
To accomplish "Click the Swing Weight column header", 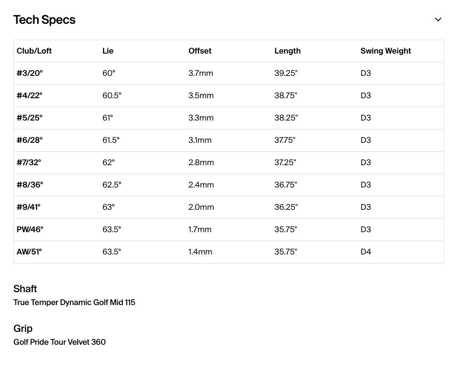I will (386, 51).
